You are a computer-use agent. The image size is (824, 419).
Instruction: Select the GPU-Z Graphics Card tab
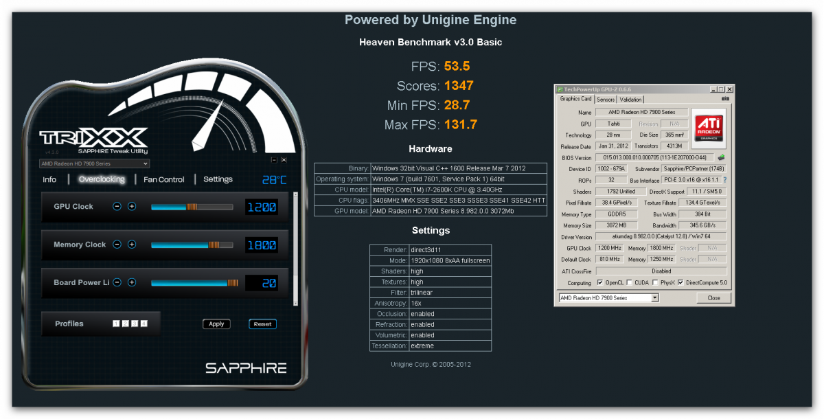tap(575, 99)
